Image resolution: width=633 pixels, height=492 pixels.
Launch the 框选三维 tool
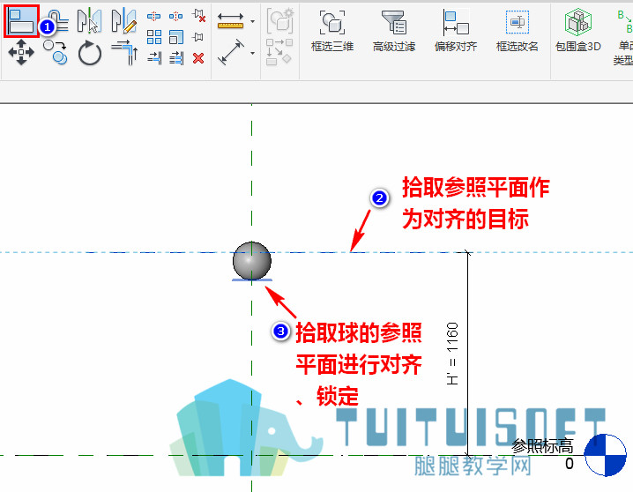[332, 32]
